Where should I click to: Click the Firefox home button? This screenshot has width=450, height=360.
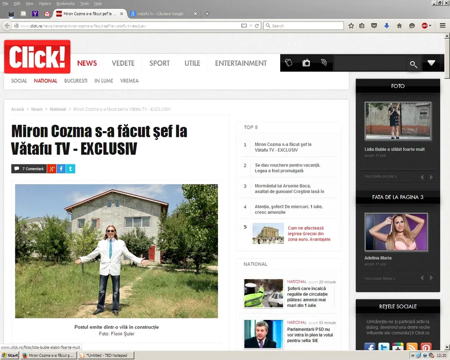[399, 26]
